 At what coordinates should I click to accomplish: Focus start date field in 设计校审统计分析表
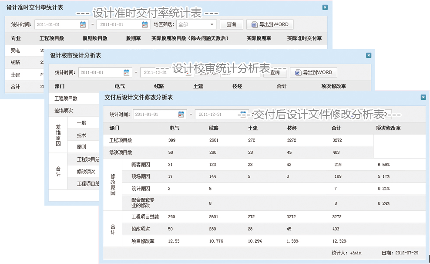pyautogui.click(x=100, y=73)
